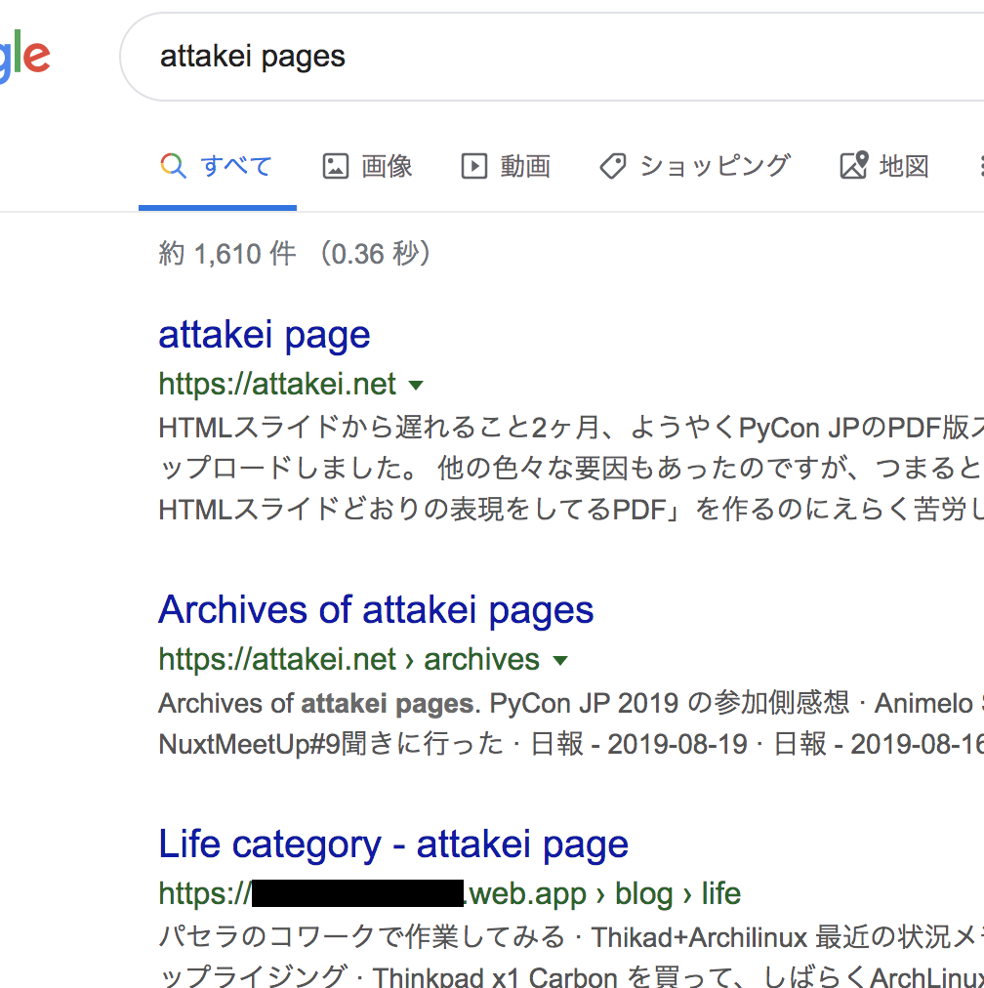Open the 'attakei page' result title
984x988 pixels.
point(264,335)
